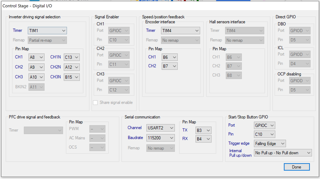Click the 'Start/Stop Button GPIO' group label
Viewport: 320px width, 179px height.
click(x=248, y=117)
